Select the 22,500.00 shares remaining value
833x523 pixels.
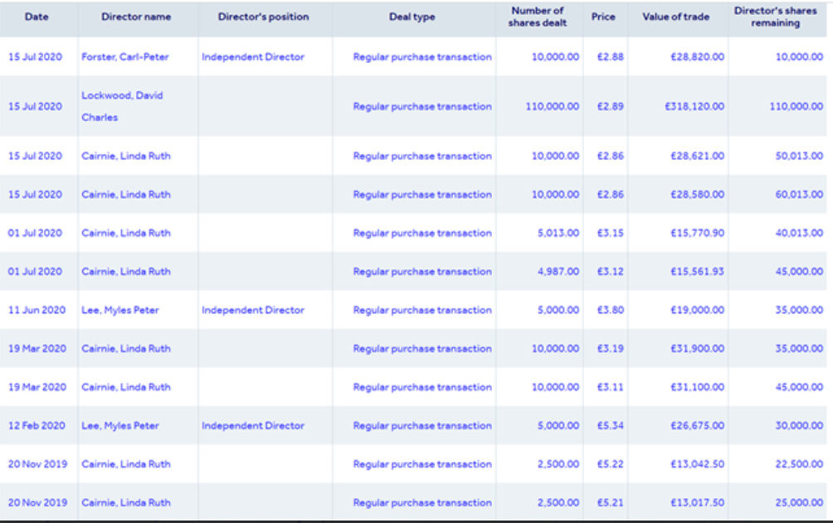click(x=798, y=464)
